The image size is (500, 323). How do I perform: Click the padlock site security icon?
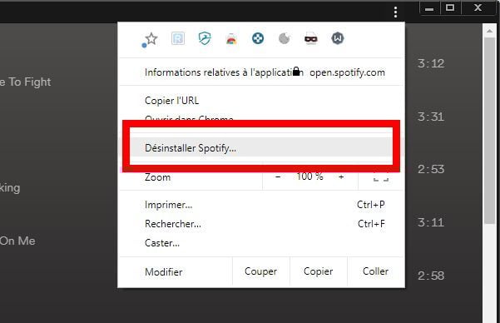pos(296,72)
